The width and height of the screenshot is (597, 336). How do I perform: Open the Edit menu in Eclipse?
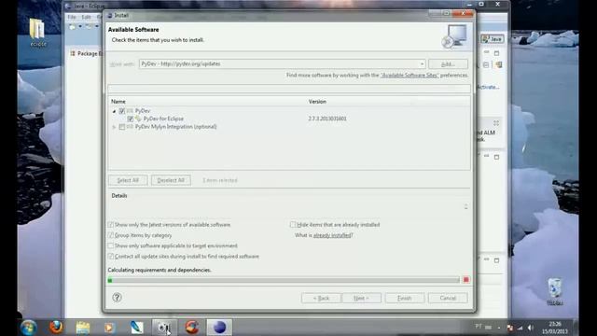[x=87, y=17]
